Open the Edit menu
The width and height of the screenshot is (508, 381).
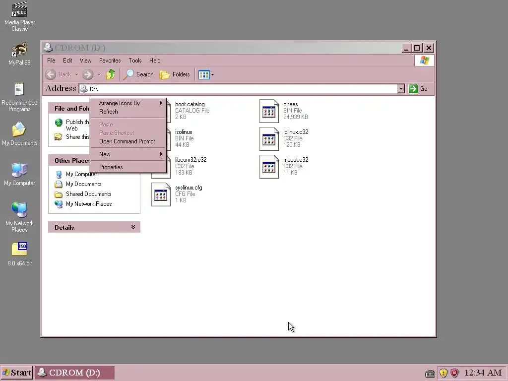[x=67, y=61]
